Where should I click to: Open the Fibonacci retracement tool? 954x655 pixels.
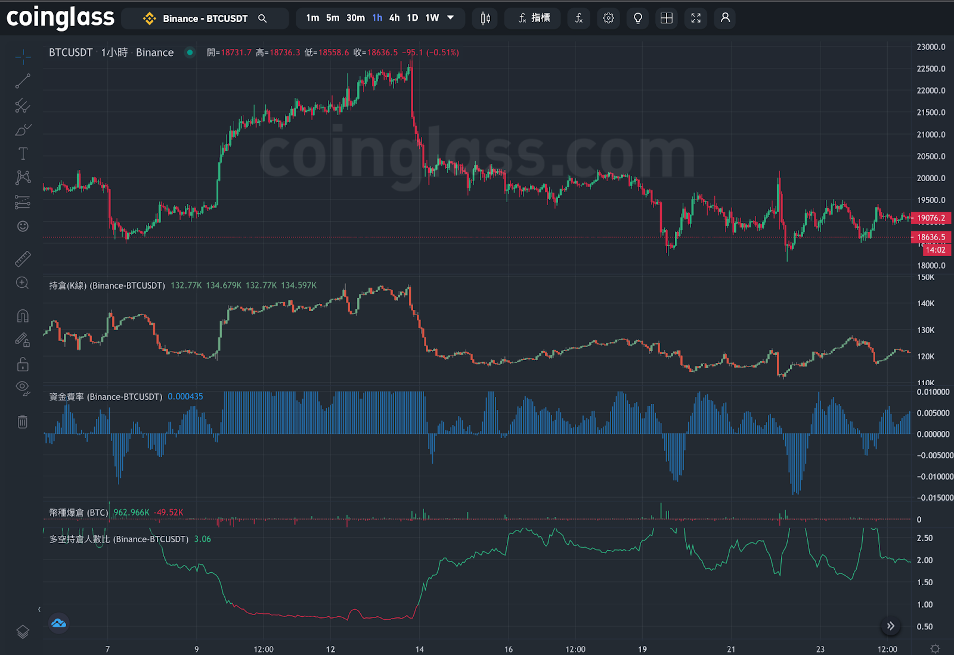point(23,105)
